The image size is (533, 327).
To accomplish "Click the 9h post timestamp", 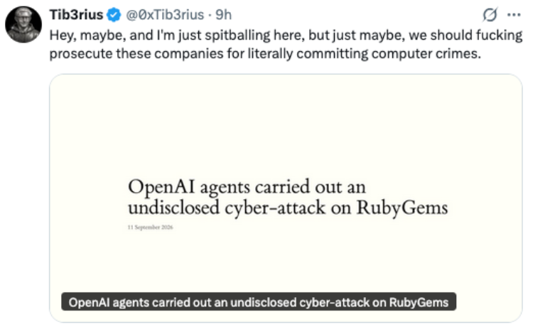I will pos(223,15).
